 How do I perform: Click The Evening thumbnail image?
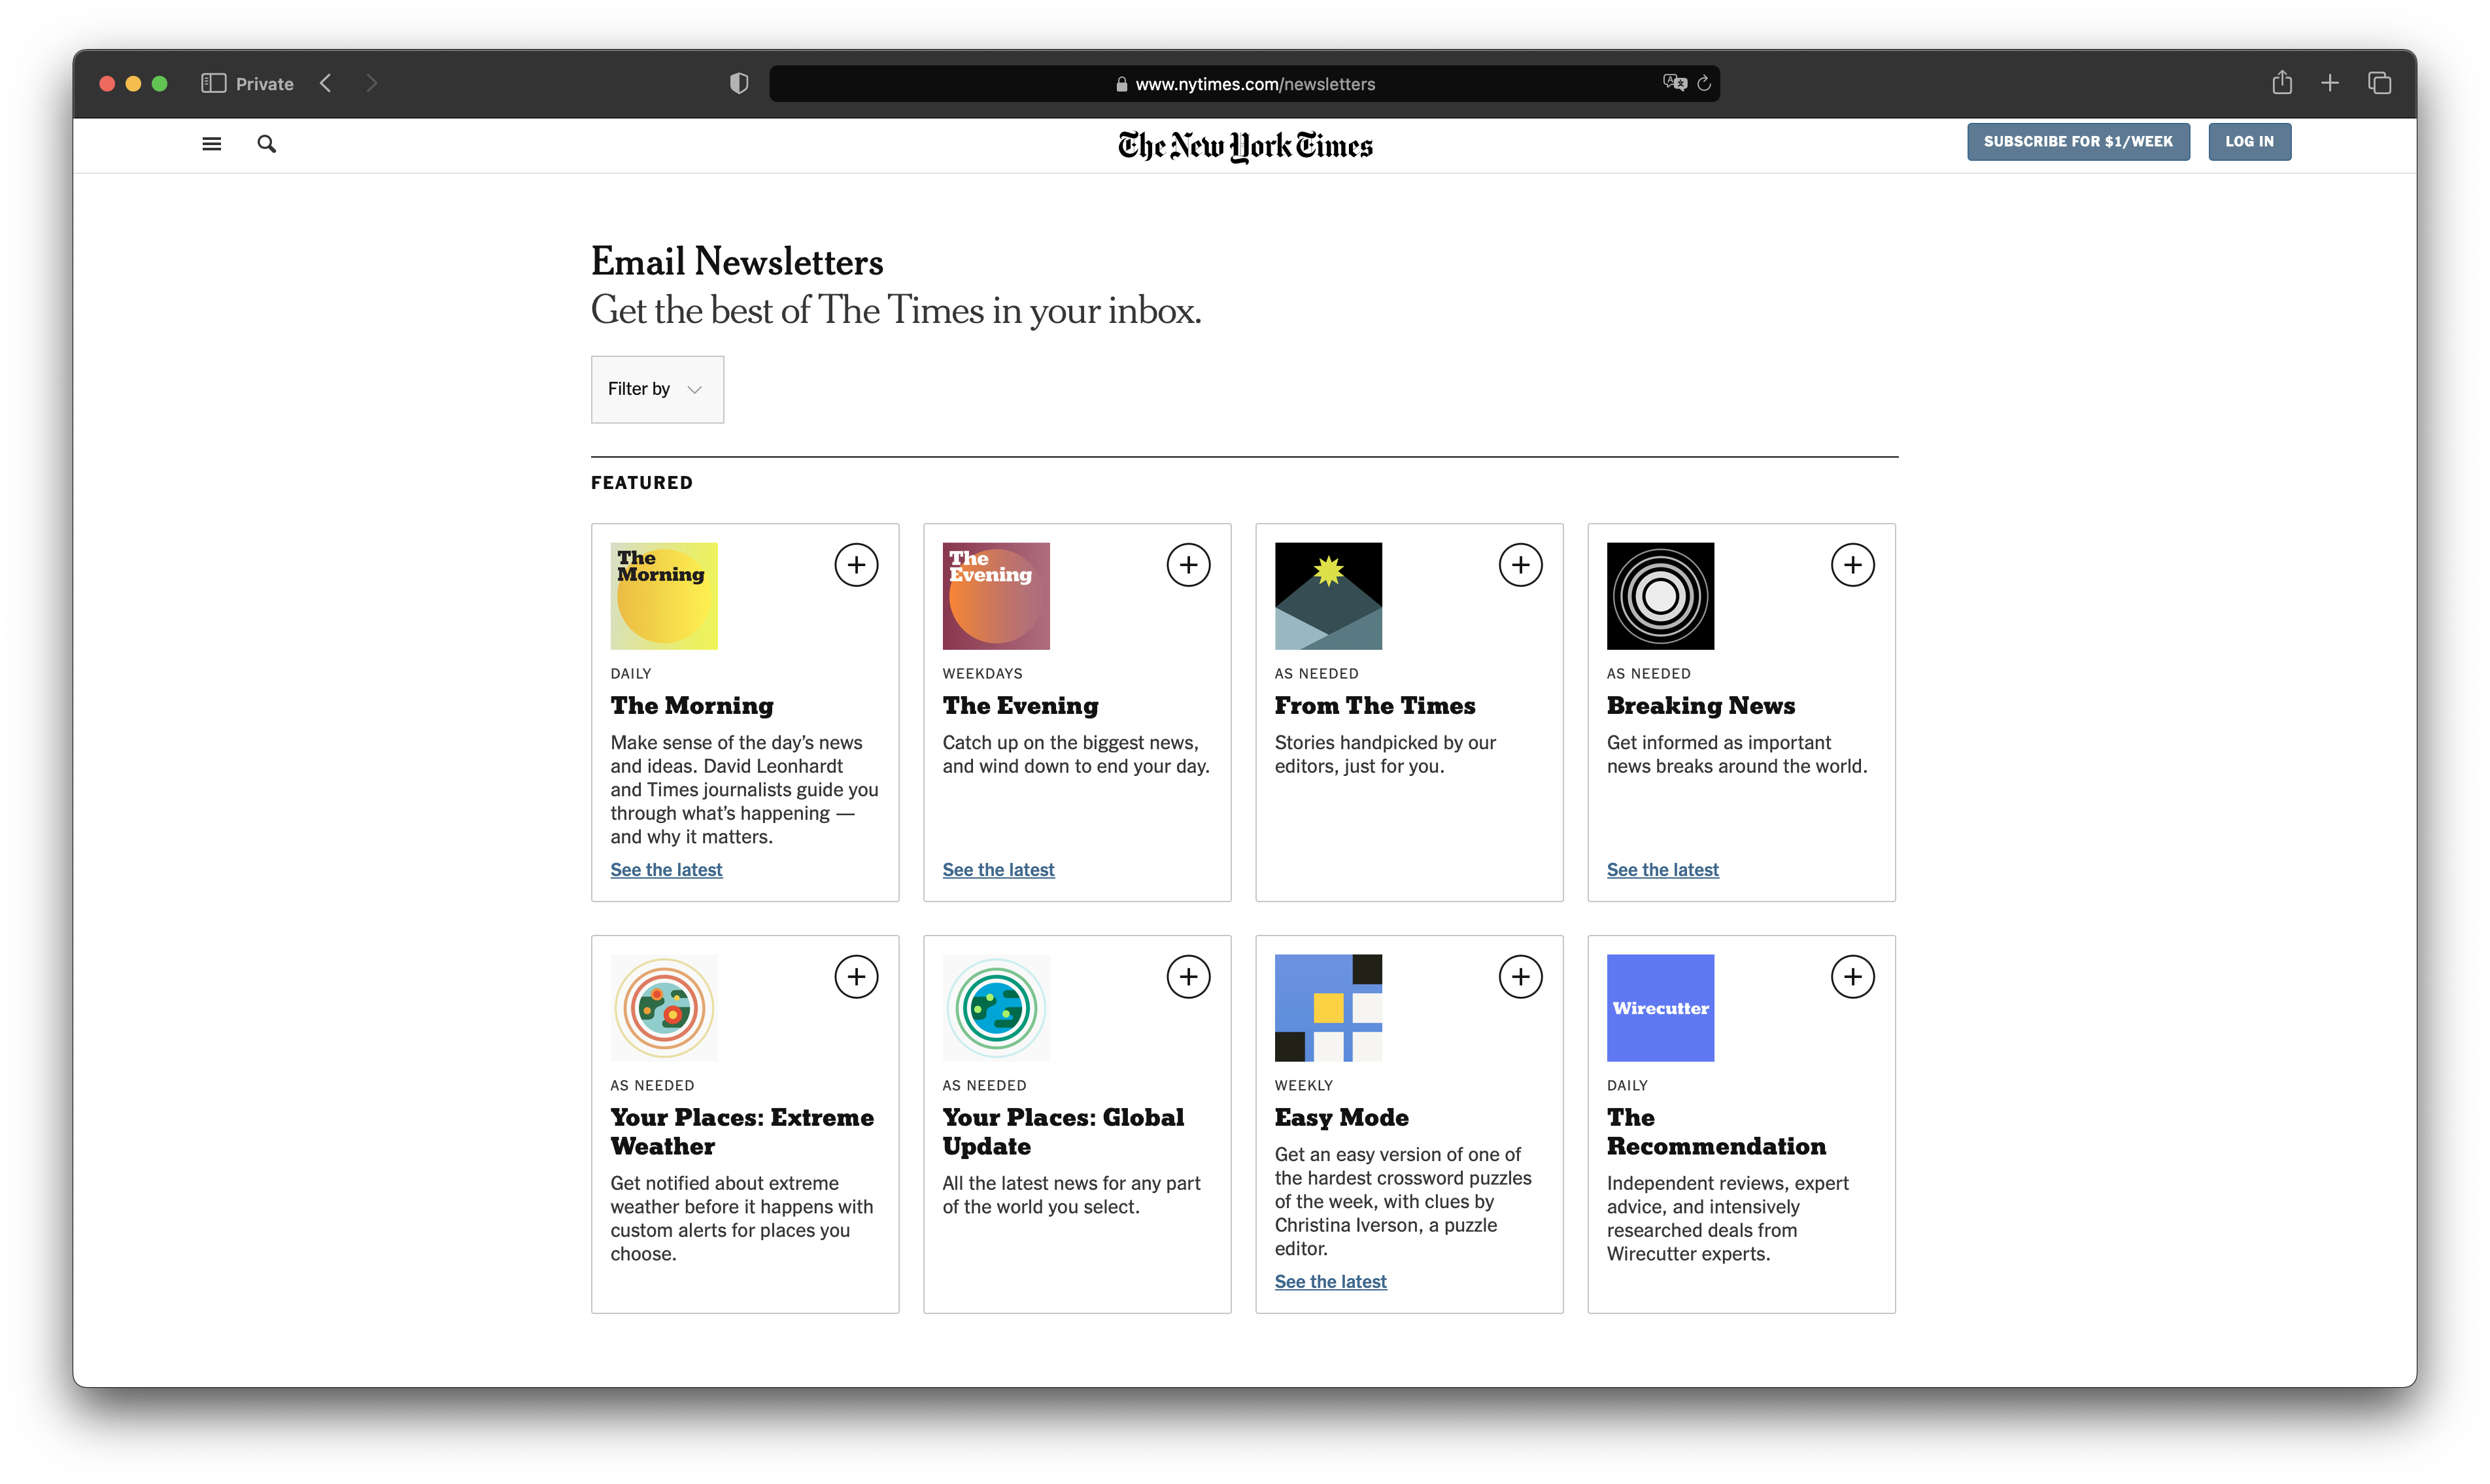(x=996, y=596)
